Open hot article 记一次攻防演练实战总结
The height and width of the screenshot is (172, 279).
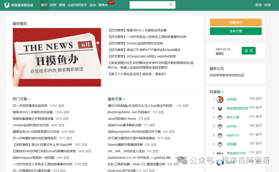click(x=30, y=106)
